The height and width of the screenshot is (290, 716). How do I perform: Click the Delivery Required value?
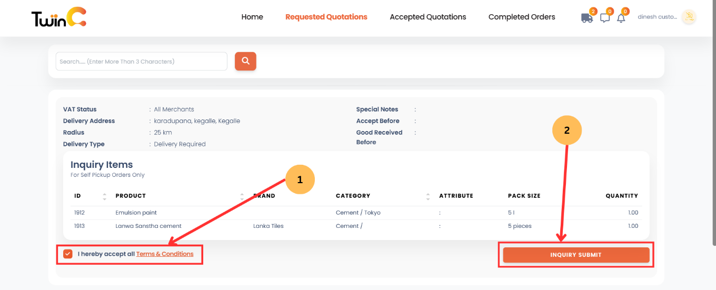click(x=180, y=144)
